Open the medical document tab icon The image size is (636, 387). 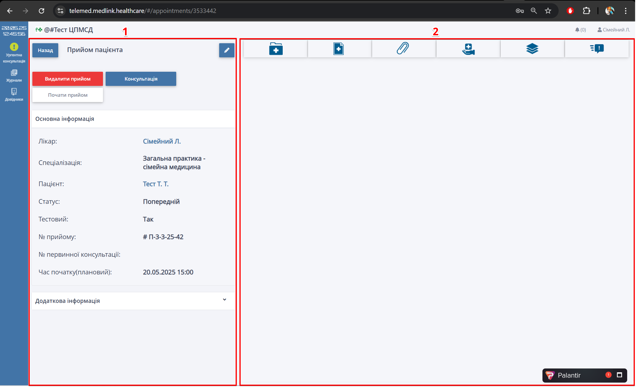[x=339, y=49]
